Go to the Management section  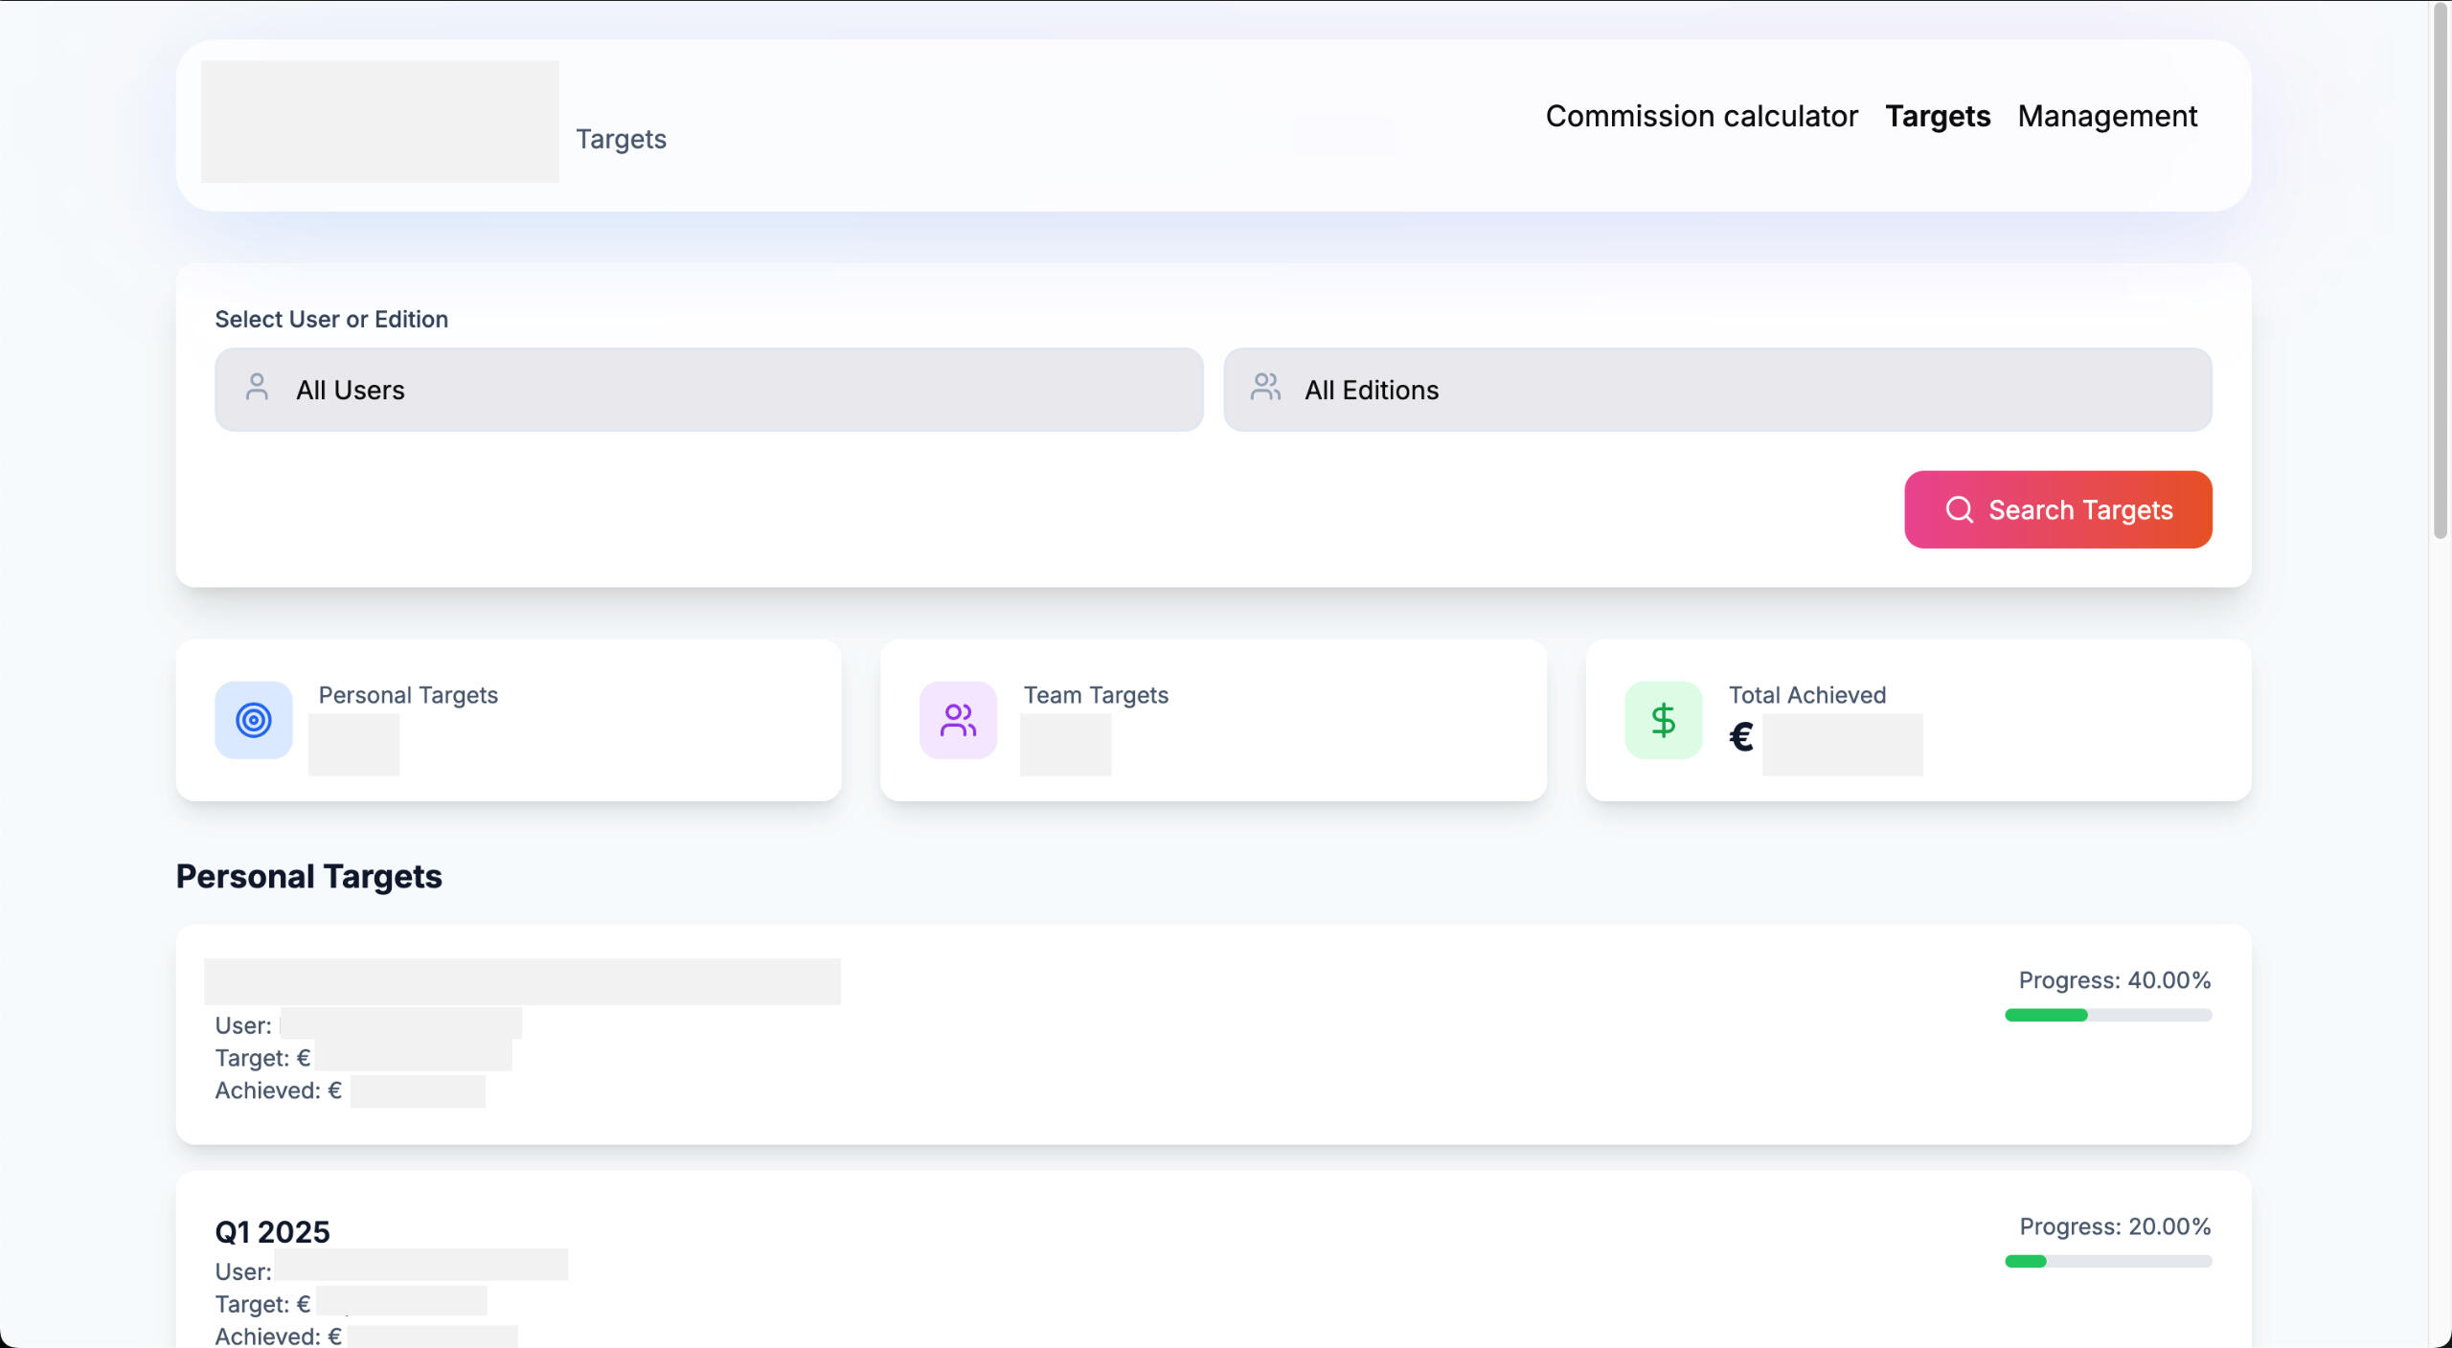[2106, 116]
